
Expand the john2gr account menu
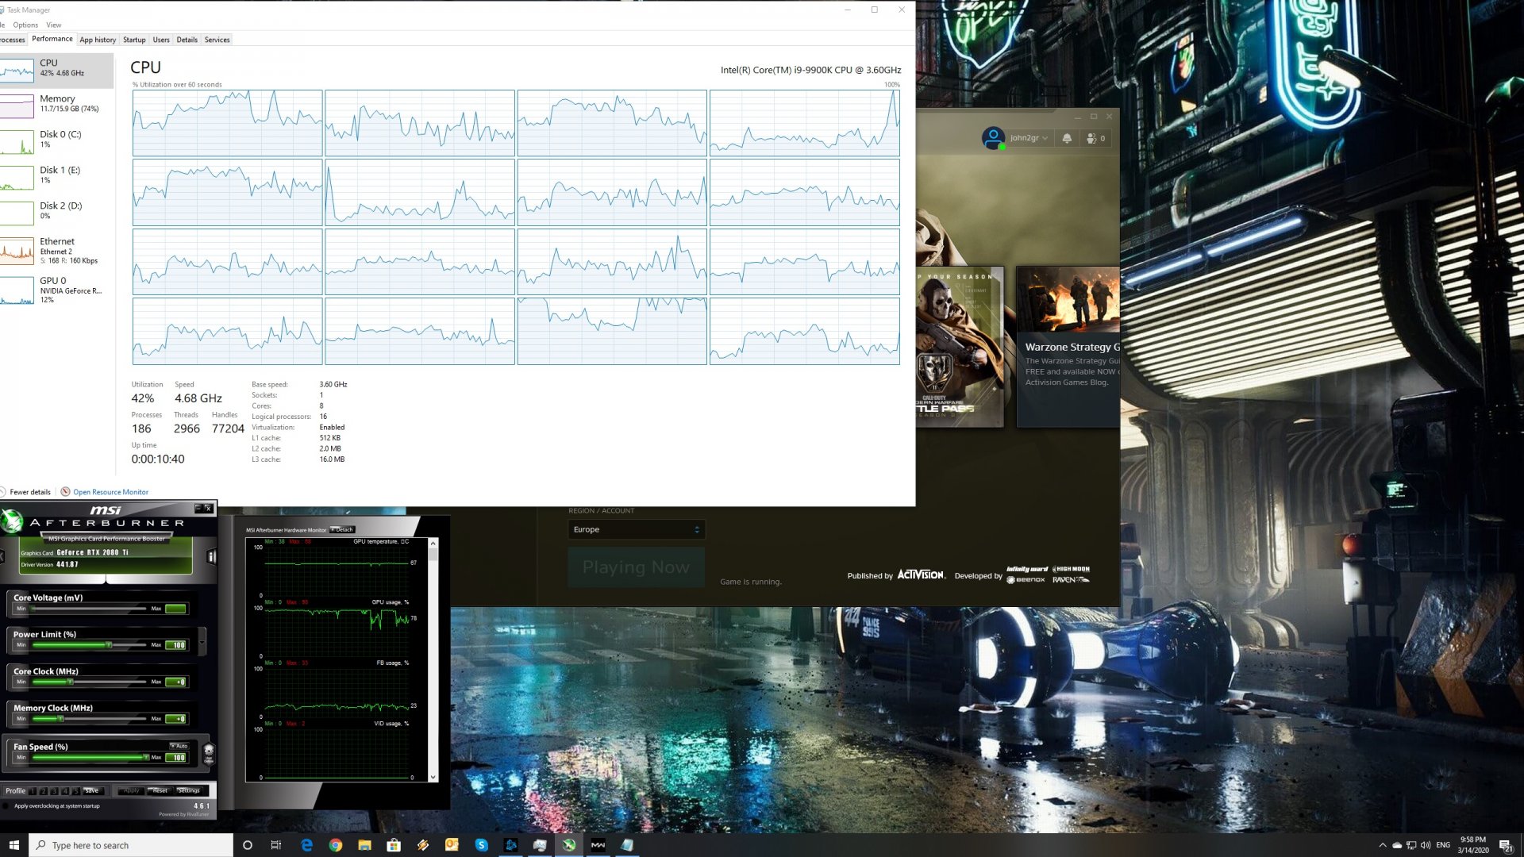pos(1029,138)
